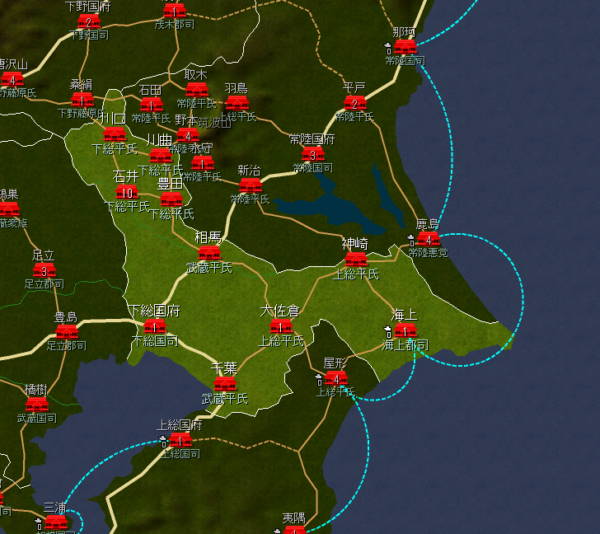Image resolution: width=600 pixels, height=534 pixels.
Task: Select the 平戸 castle marked 2
Action: [355, 103]
